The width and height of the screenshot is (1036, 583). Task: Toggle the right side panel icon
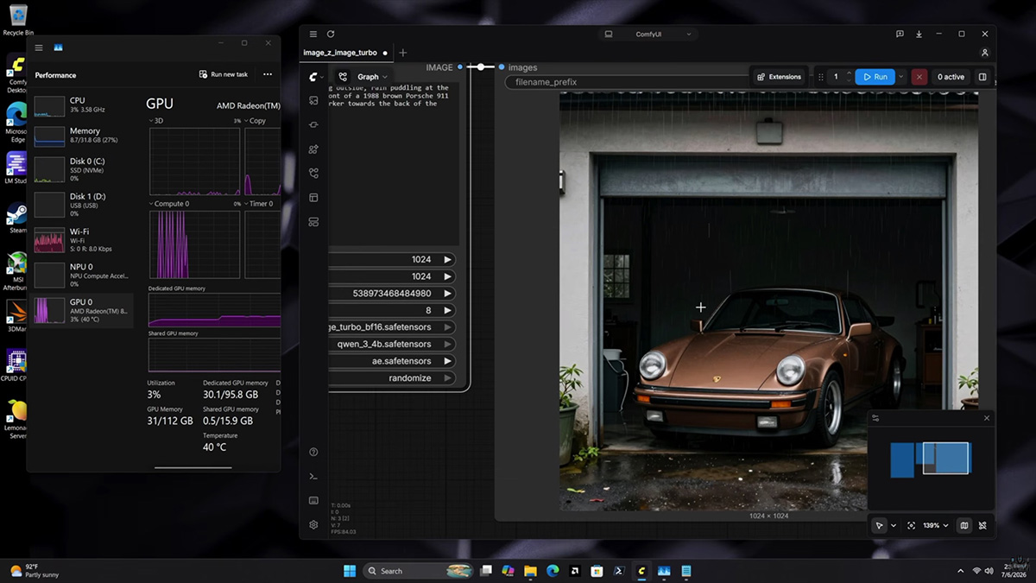pyautogui.click(x=982, y=77)
